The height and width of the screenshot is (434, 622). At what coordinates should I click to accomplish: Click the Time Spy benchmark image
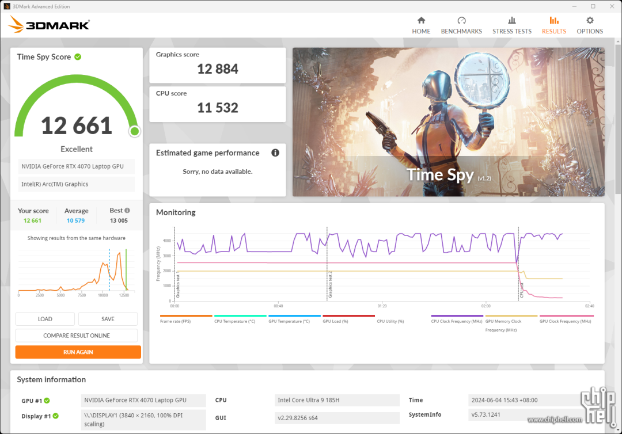click(448, 122)
